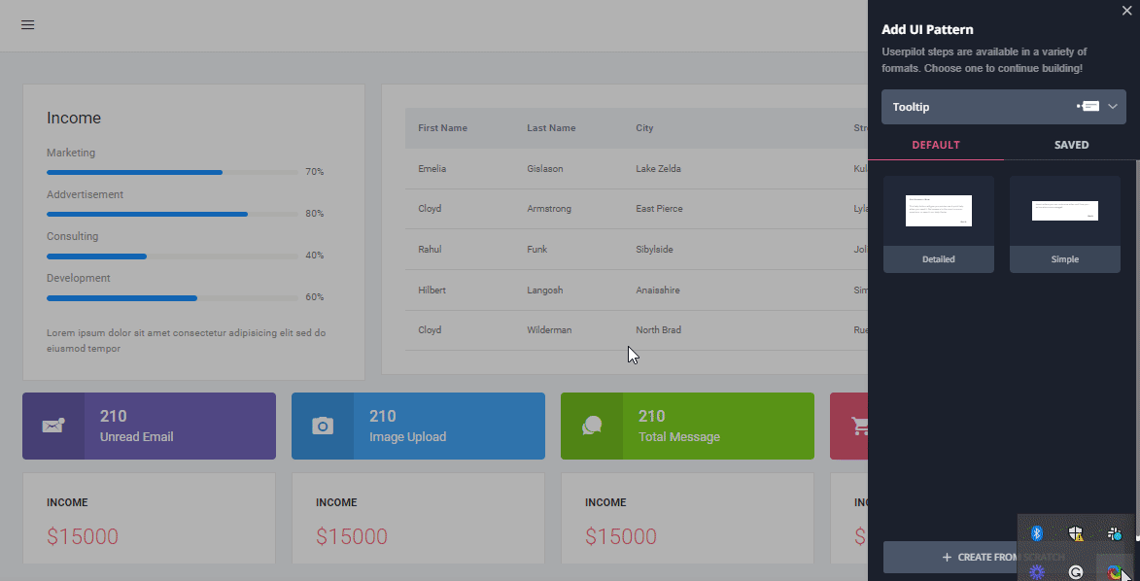Viewport: 1140px width, 581px height.
Task: Click the Total Message label
Action: pyautogui.click(x=679, y=437)
